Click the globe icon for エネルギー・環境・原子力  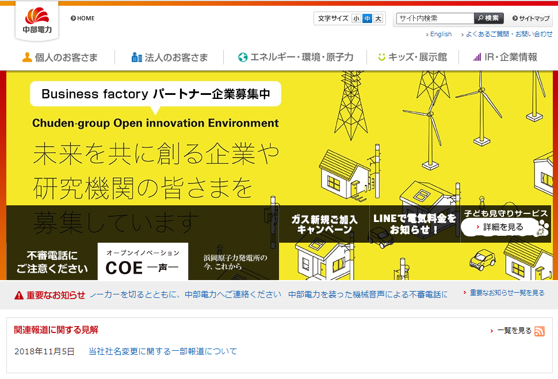click(x=243, y=58)
